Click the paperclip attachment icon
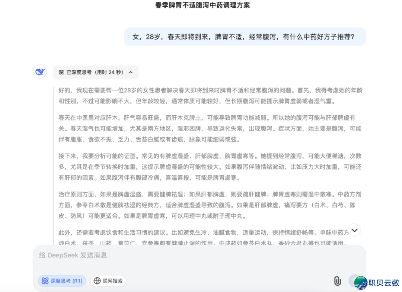Screen dimensions: 402x292 pyautogui.click(x=337, y=281)
